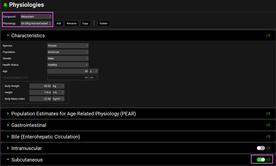
Task: Click the green Physiologies body icon
Action: point(5,5)
